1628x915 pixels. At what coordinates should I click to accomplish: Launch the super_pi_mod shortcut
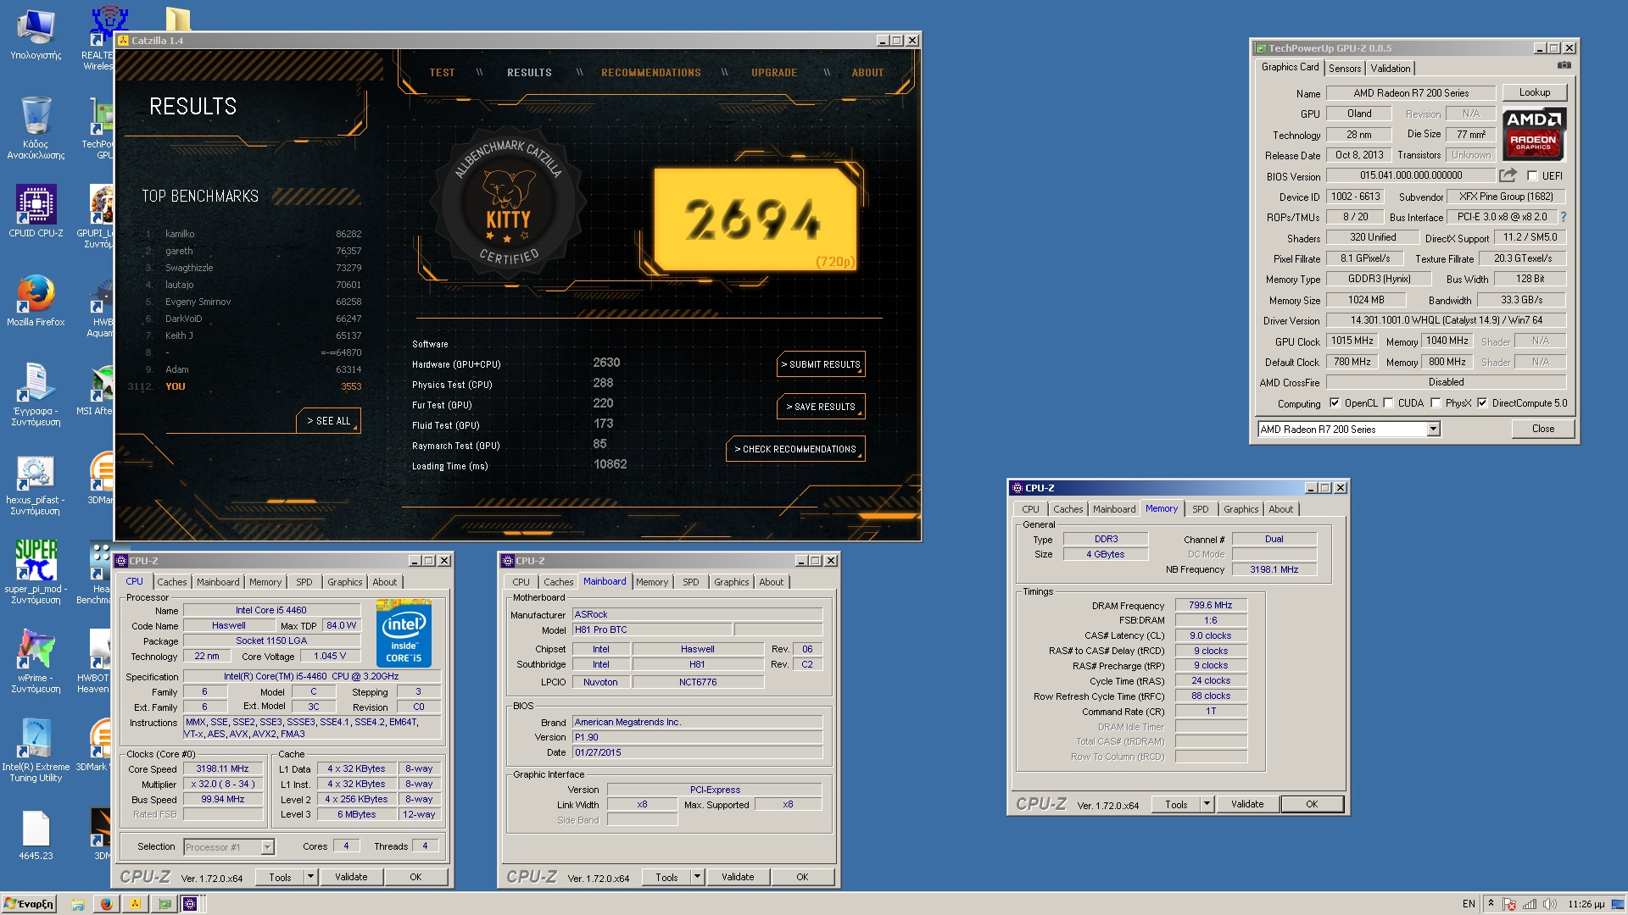click(x=36, y=572)
